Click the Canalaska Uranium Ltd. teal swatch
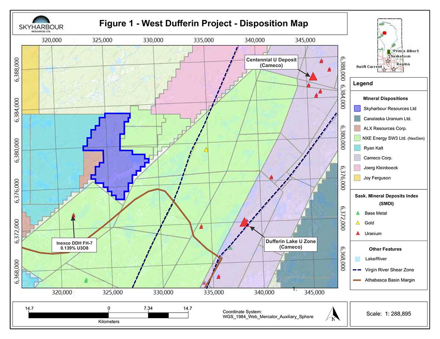The width and height of the screenshot is (440, 339). pos(357,118)
